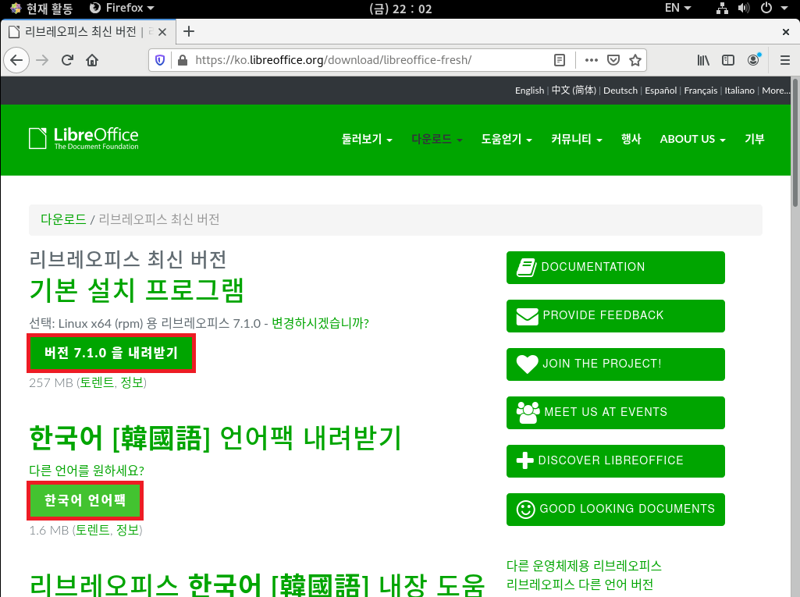Open the clock showing (금) 22:02
The image size is (800, 597).
click(400, 9)
